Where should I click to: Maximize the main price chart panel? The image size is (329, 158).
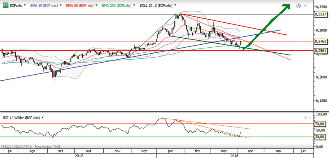pyautogui.click(x=305, y=6)
